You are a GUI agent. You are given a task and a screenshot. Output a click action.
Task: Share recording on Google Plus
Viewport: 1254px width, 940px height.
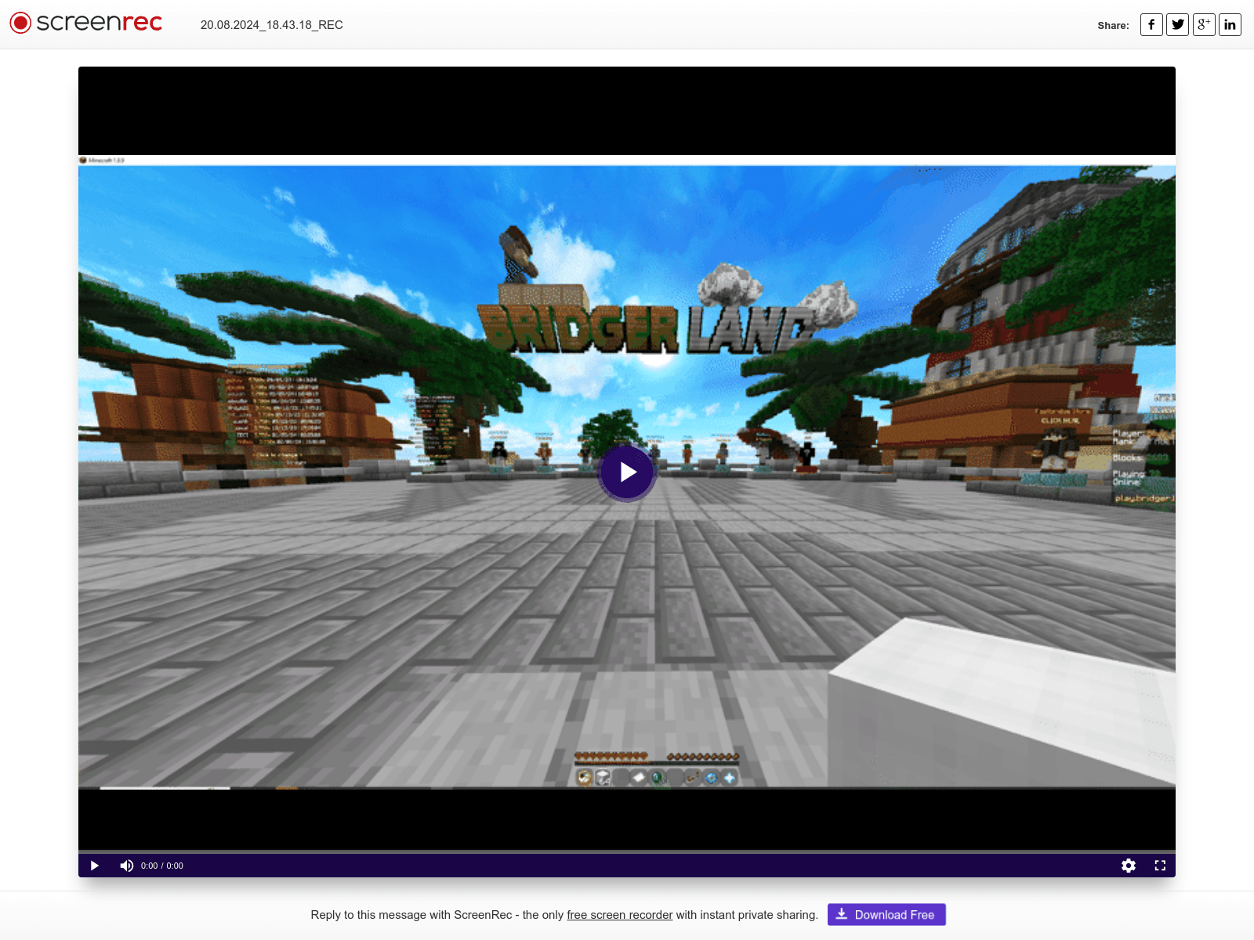coord(1204,25)
